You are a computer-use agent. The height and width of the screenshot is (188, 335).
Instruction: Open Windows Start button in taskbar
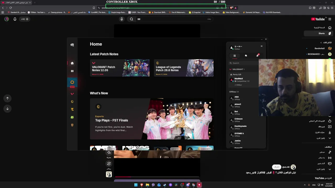[136, 185]
